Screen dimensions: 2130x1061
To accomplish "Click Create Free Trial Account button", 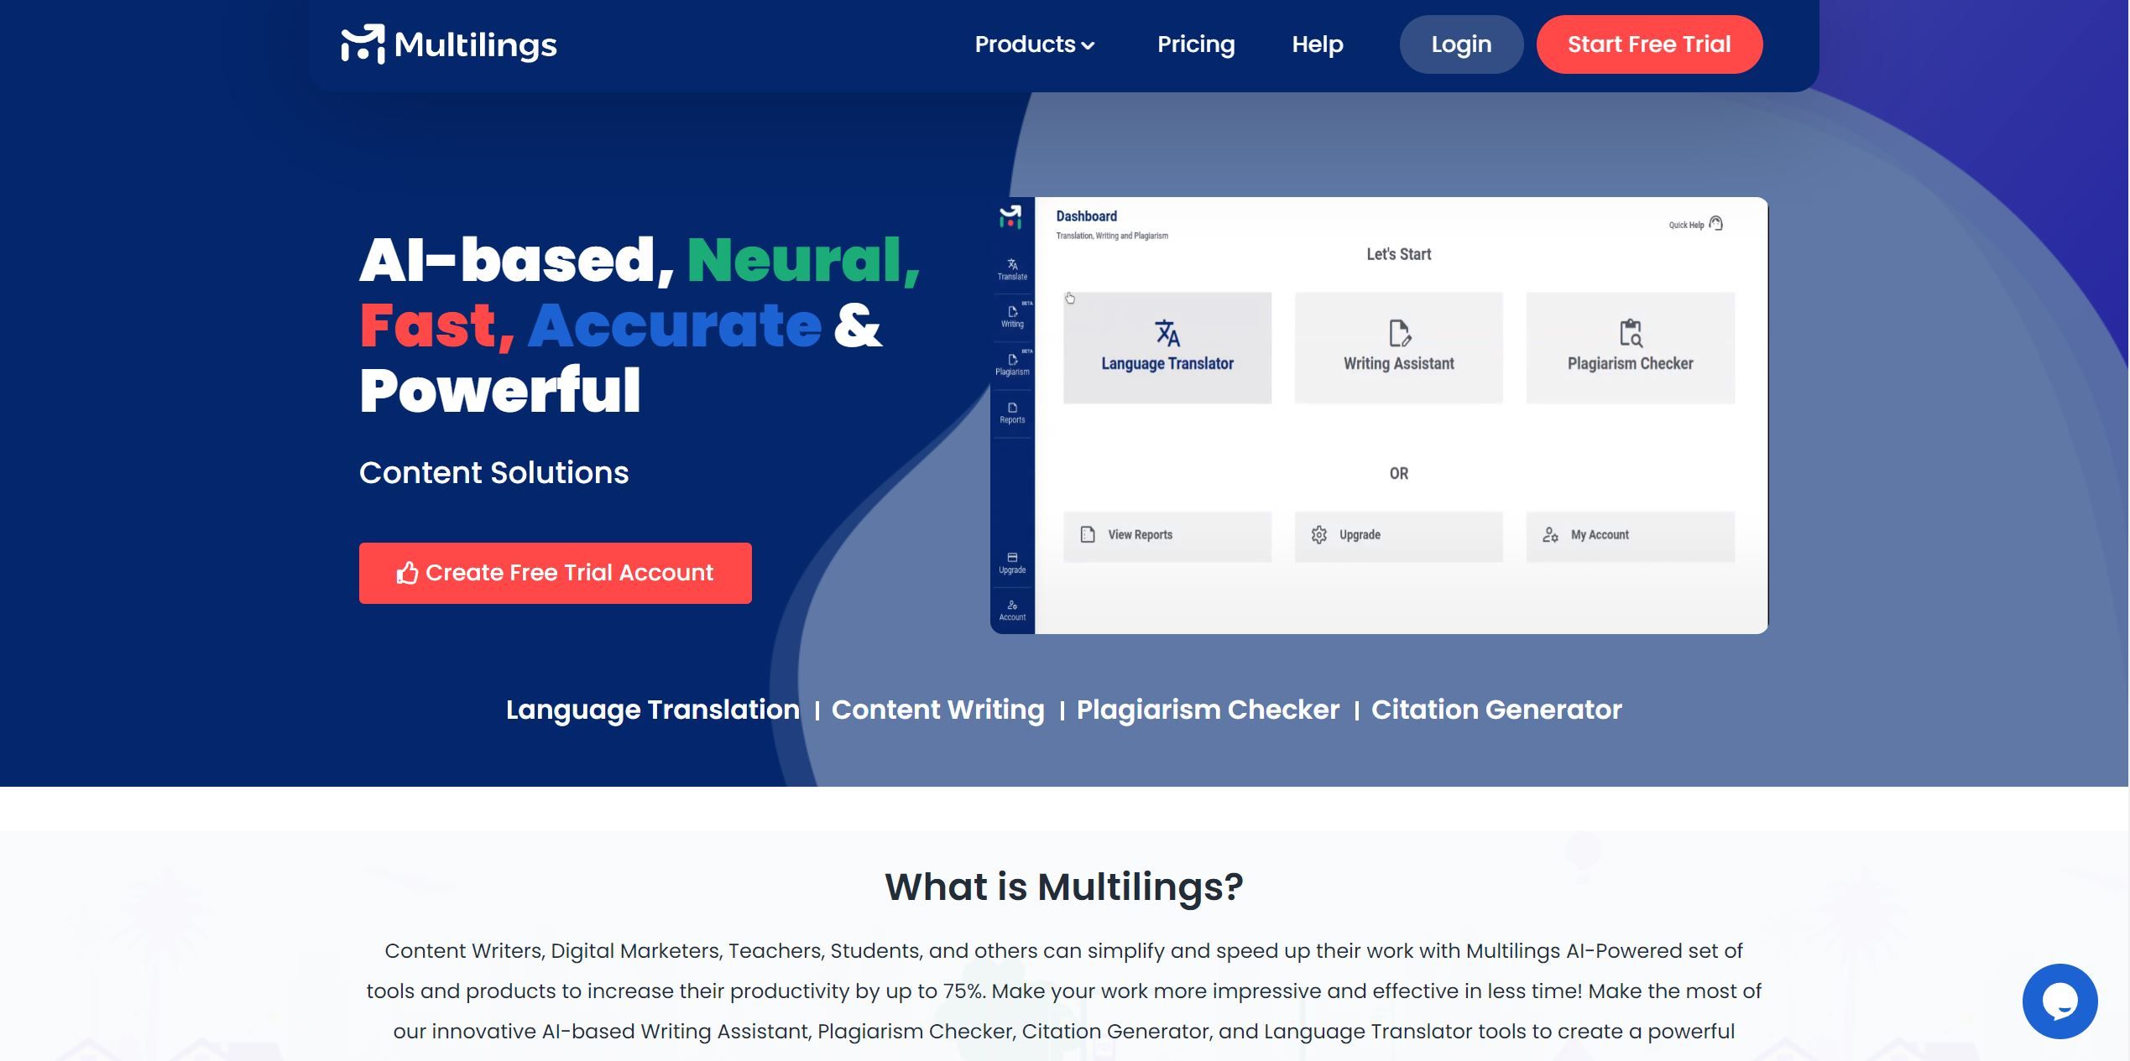I will click(x=554, y=573).
